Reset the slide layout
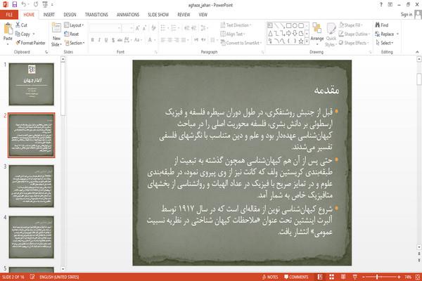Screen dimensions: 422x281 (72, 34)
